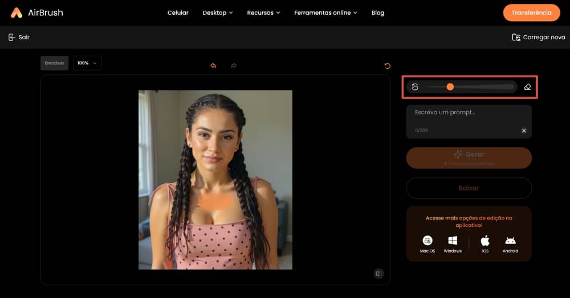Image resolution: width=570 pixels, height=298 pixels.
Task: Go to the Blog page
Action: 378,13
